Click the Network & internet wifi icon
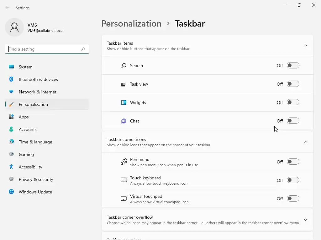Viewport: 321px width, 240px height. 11,92
